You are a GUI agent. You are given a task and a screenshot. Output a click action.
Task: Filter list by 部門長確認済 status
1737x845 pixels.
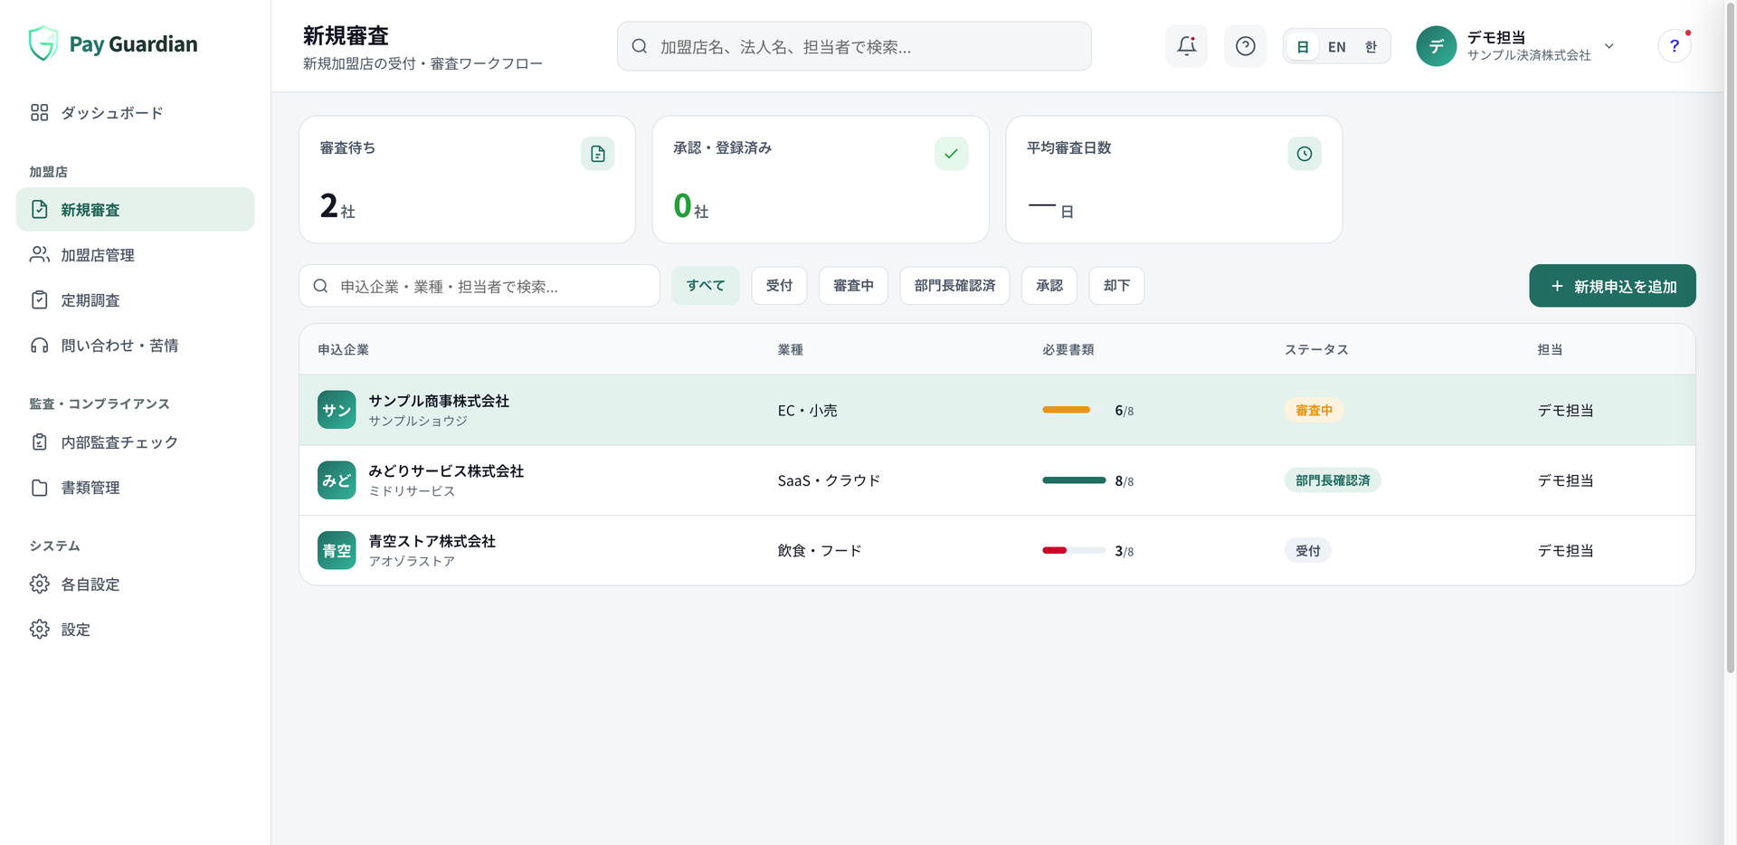tap(954, 286)
